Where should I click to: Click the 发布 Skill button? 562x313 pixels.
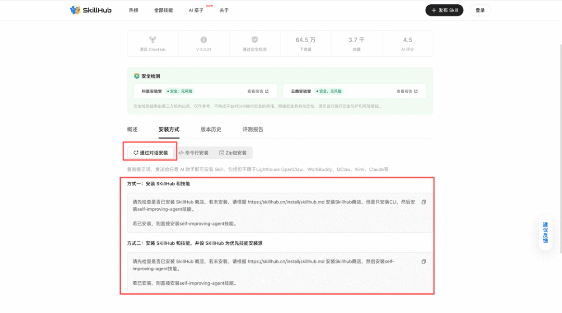click(x=444, y=10)
